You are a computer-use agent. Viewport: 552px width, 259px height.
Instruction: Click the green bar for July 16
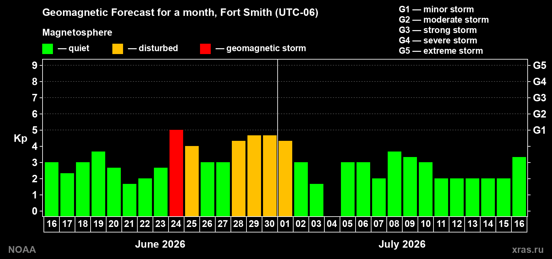[x=519, y=186]
